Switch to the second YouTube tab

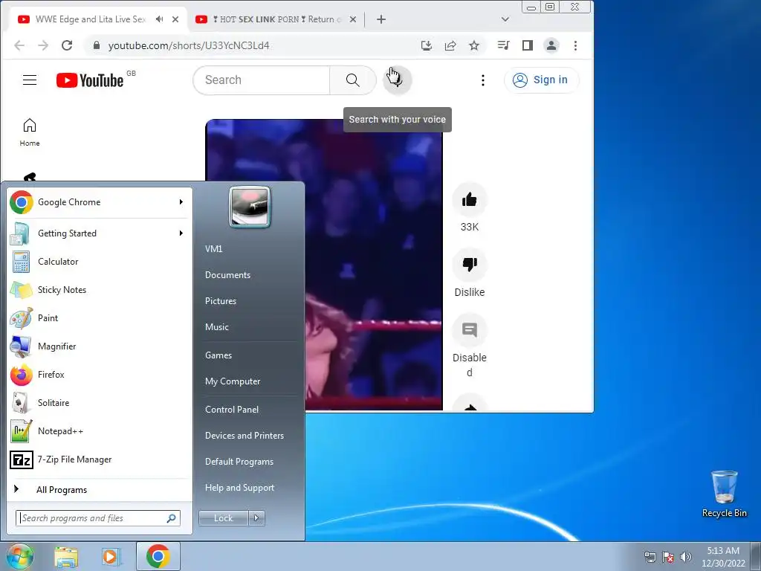[275, 19]
